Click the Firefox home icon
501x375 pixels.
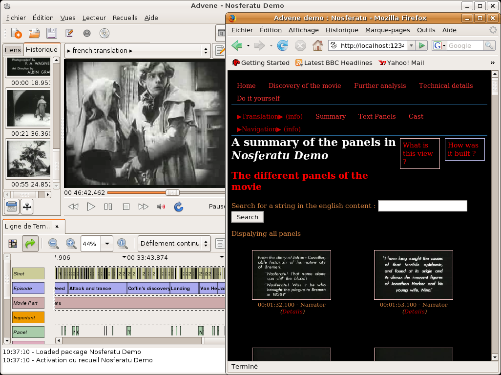(x=318, y=45)
